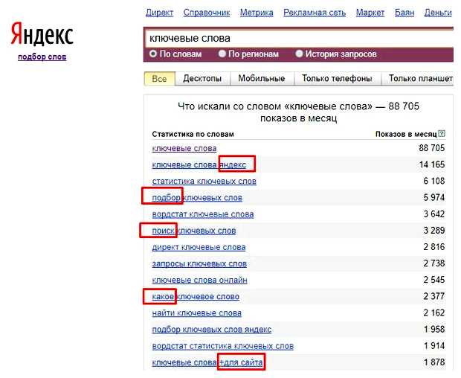Open the Баян link
Viewport: 461px width, 378px height.
click(404, 13)
